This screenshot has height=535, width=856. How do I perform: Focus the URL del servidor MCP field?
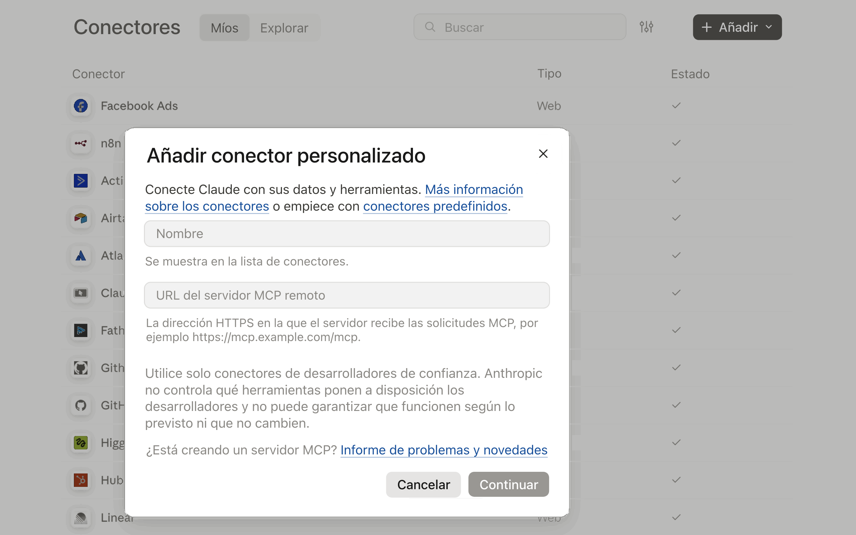click(347, 296)
